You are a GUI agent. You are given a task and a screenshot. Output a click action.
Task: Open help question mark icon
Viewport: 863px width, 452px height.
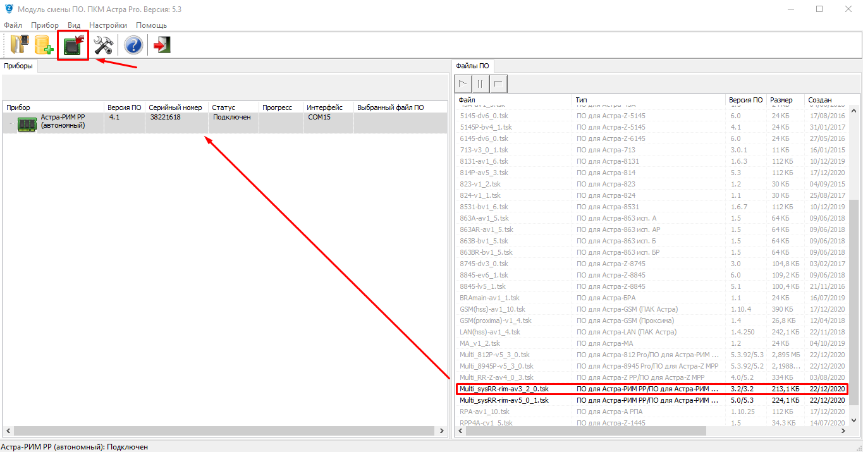(x=133, y=45)
